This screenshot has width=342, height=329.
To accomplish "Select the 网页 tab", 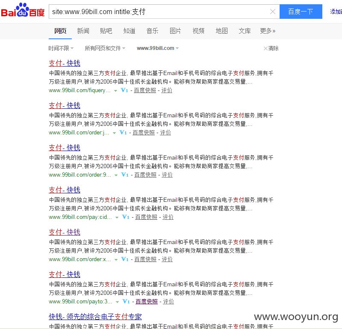I will [60, 31].
